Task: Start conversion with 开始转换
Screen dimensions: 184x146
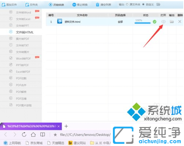Action: 56,5
